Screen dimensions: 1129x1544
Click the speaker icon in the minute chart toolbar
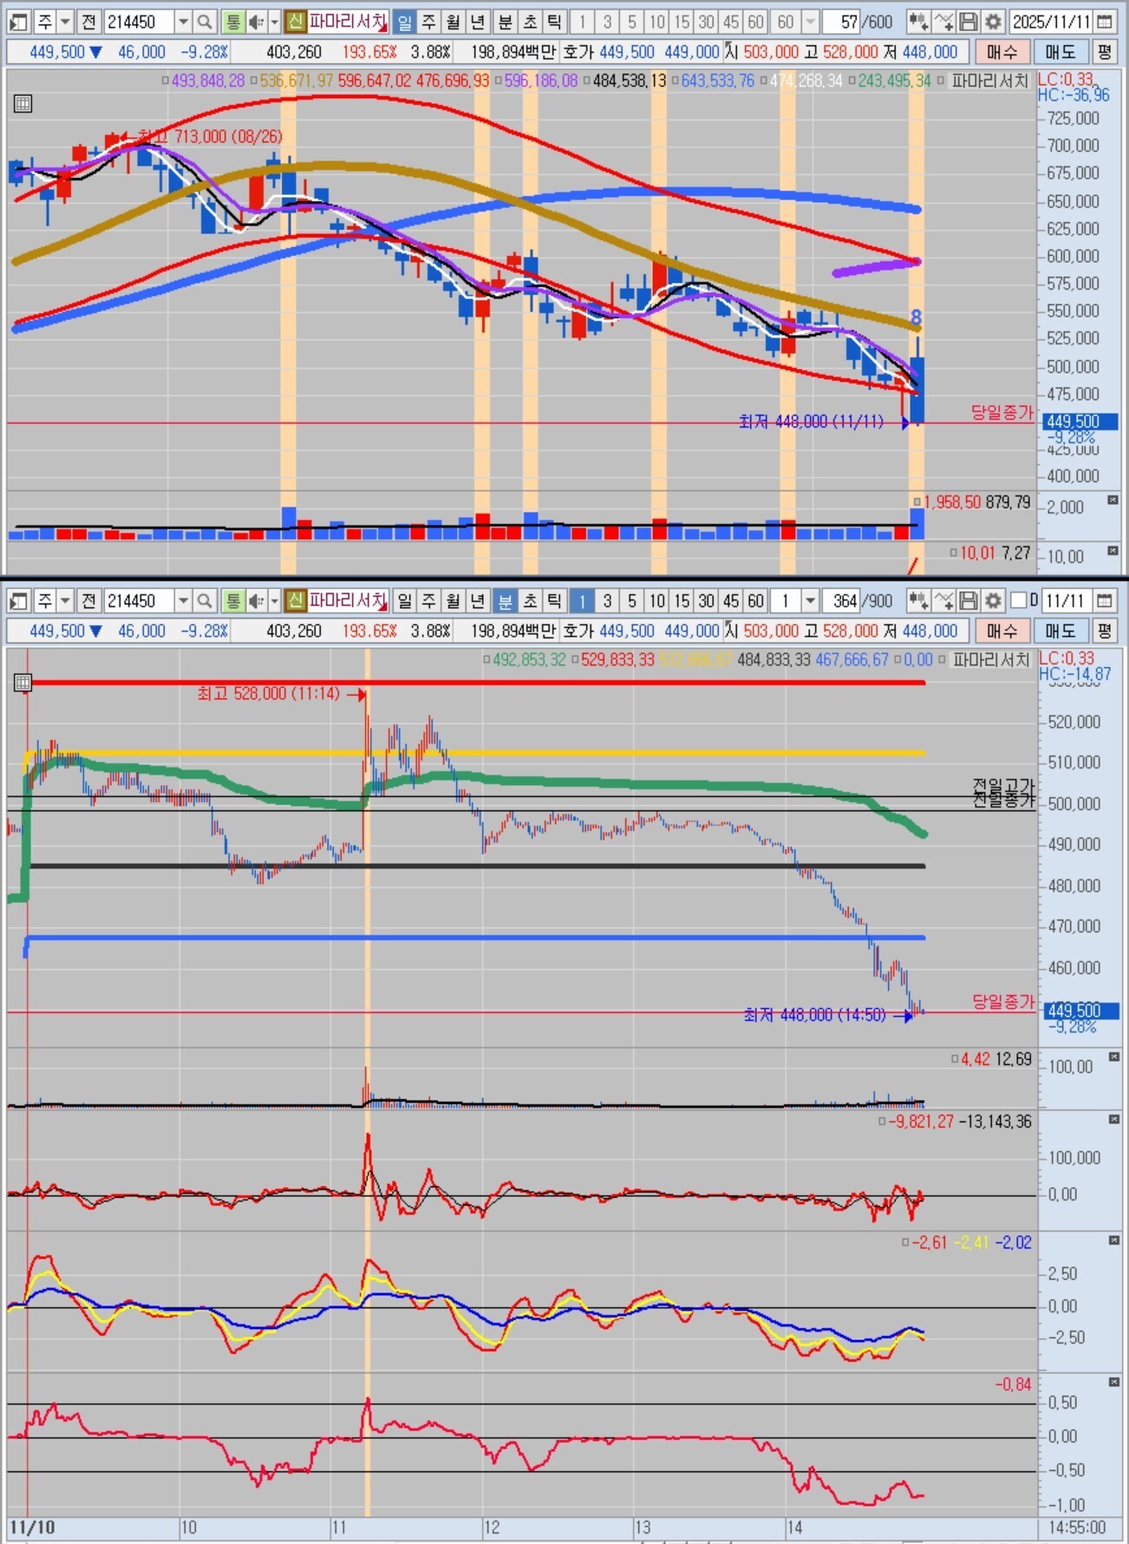(x=256, y=600)
